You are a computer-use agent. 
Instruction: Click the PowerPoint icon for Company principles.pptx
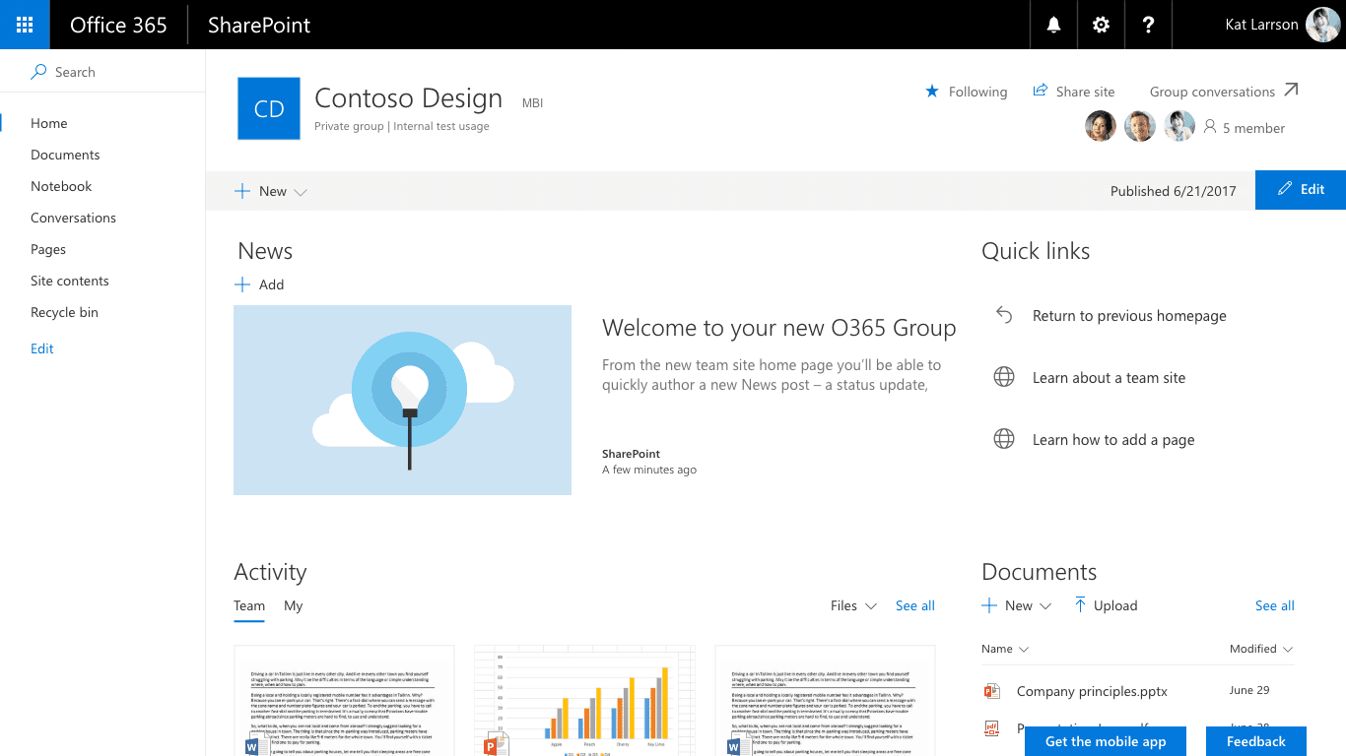point(992,691)
